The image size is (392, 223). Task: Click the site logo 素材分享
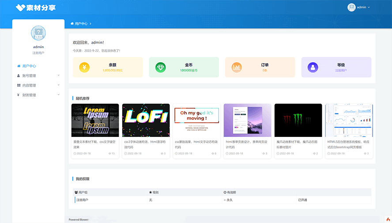[x=36, y=8]
